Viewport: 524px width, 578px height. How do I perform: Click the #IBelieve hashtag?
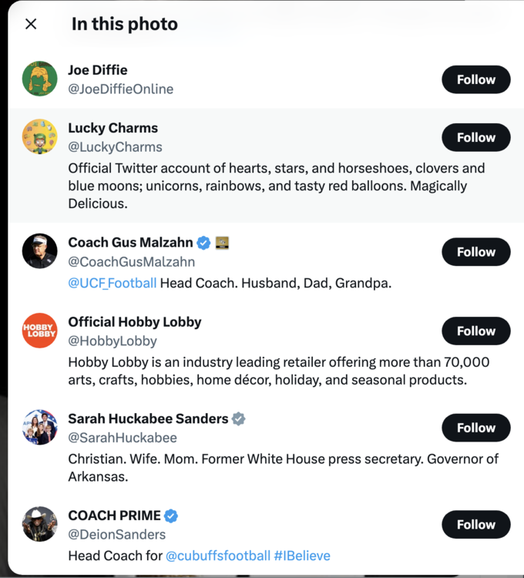tap(302, 555)
